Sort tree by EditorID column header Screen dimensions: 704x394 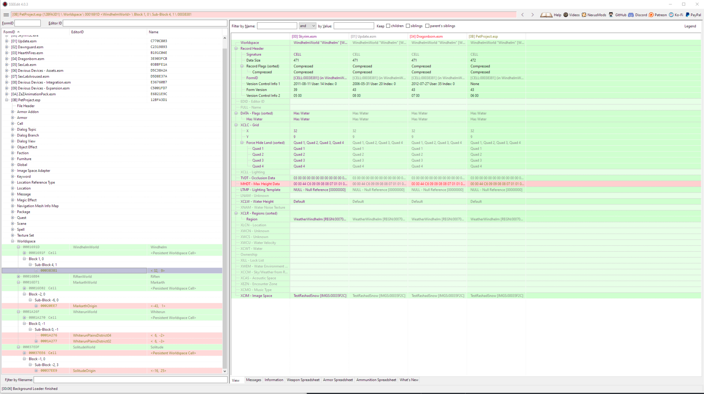[x=108, y=32]
